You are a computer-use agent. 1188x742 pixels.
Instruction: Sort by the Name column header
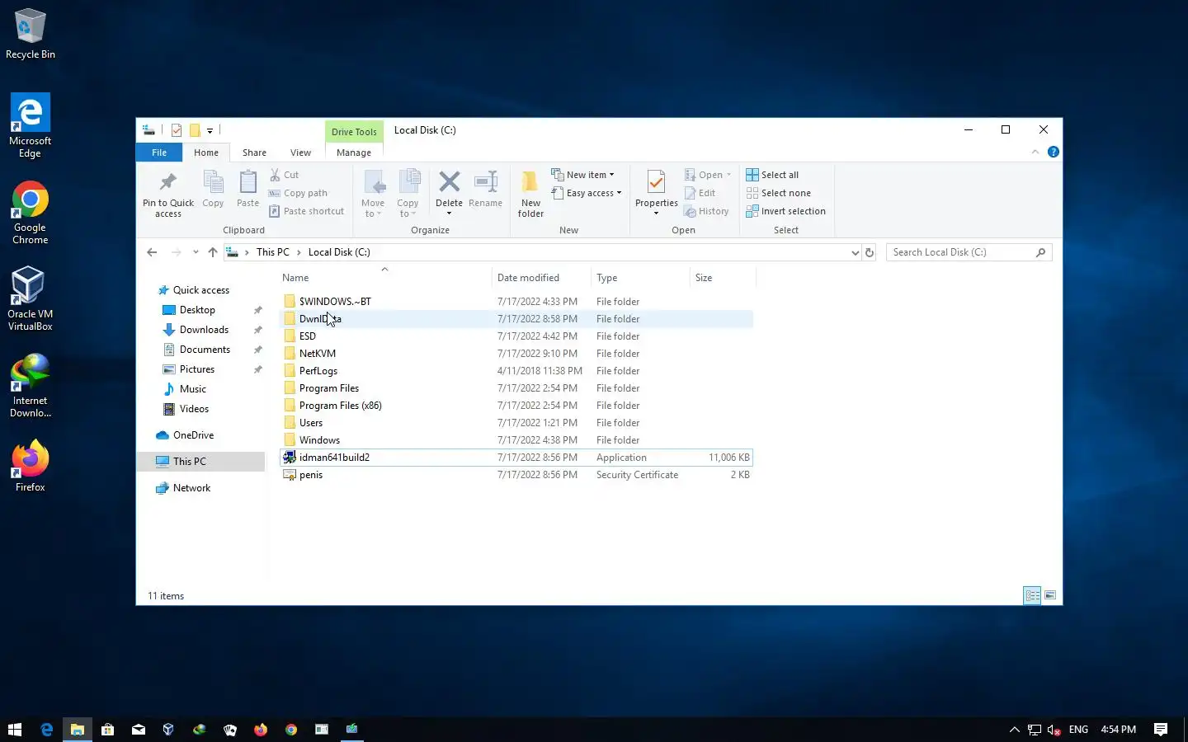coord(384,278)
